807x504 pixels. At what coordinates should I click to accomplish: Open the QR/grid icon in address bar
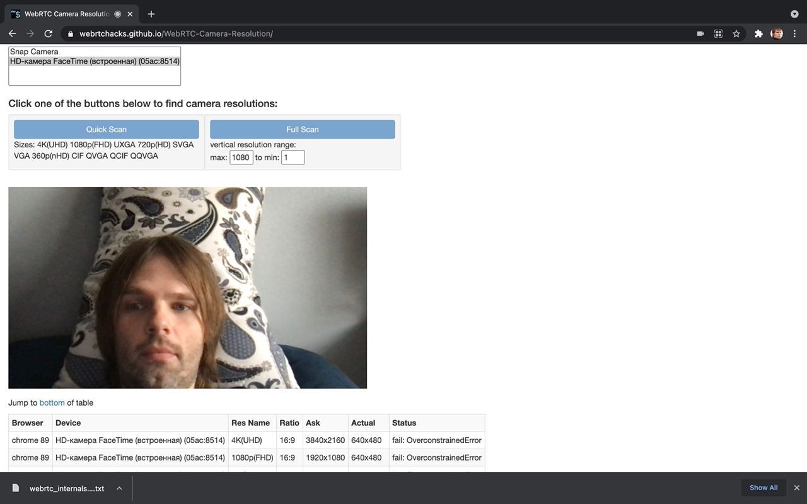[x=718, y=33]
